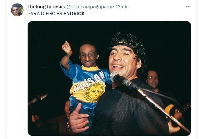Click the wristwatch on the holding arm

[69, 127]
